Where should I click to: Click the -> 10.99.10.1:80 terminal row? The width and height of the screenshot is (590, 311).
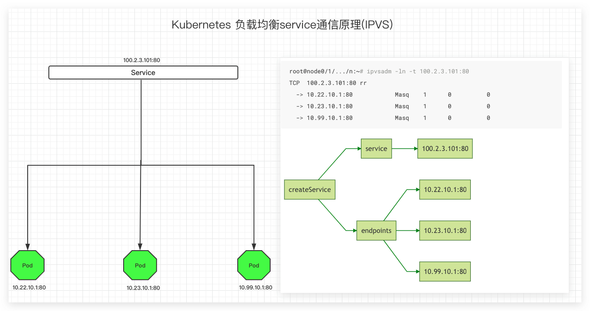393,118
